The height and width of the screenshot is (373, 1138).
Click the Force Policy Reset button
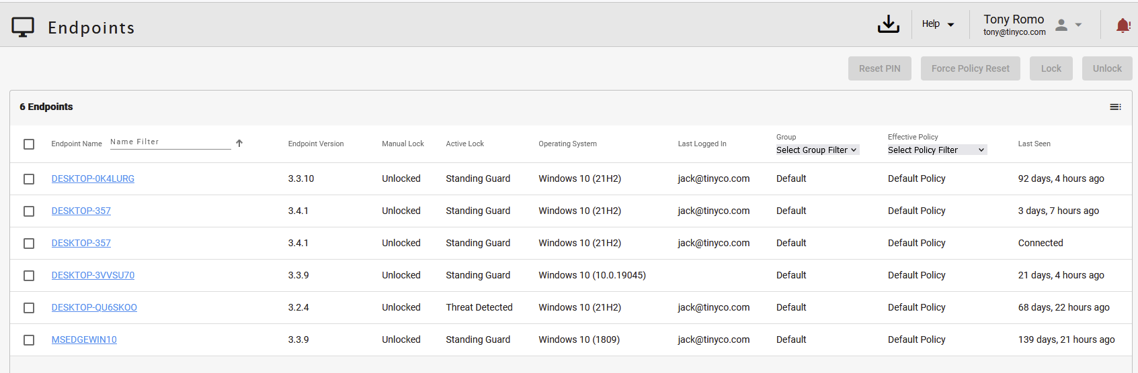(970, 68)
